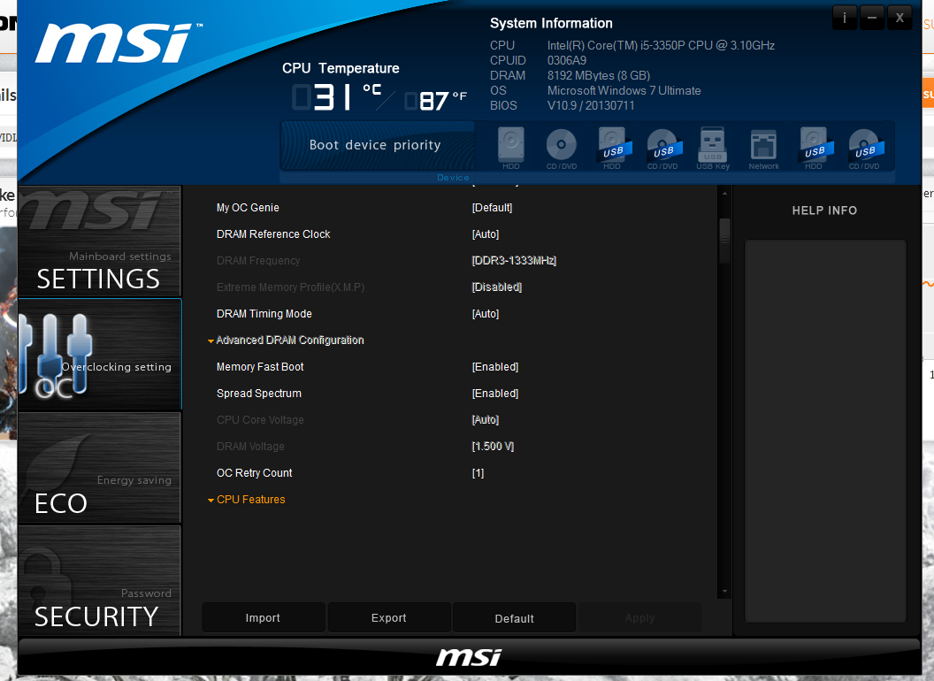Open the info 'i' button at top right
Viewport: 934px width, 681px height.
(x=845, y=18)
